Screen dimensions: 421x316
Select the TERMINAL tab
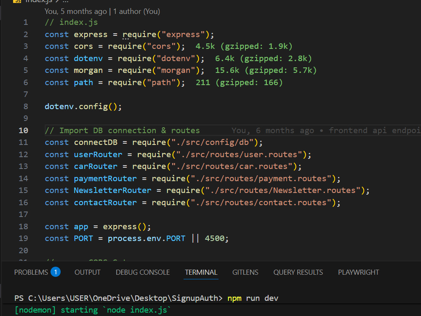(201, 272)
